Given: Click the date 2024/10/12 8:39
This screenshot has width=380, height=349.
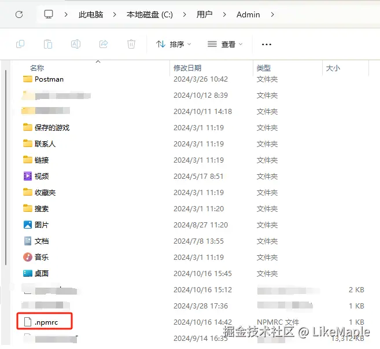Looking at the screenshot, I should pyautogui.click(x=201, y=95).
